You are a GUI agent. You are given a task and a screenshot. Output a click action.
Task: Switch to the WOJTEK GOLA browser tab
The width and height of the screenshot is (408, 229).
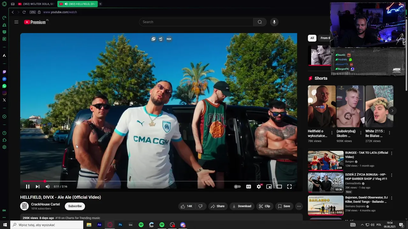(36, 4)
